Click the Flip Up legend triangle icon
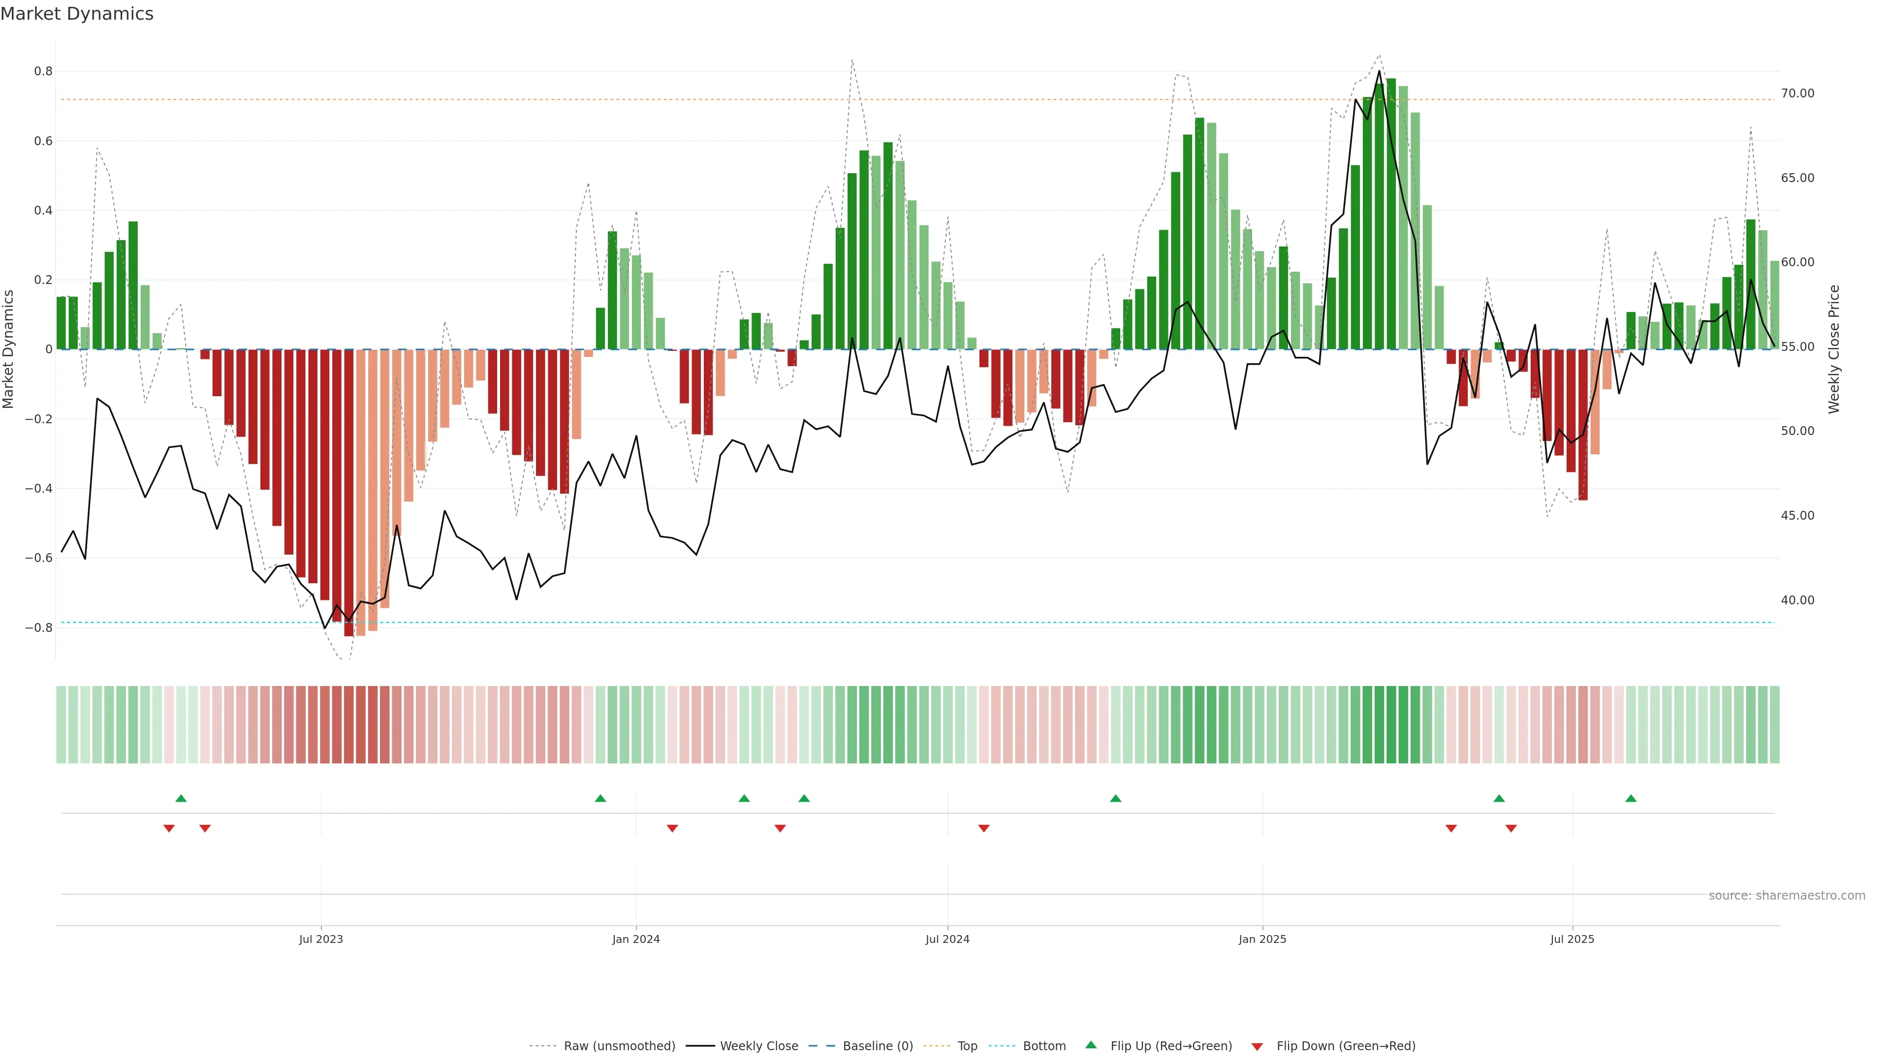Screen dimensions: 1890x1063 pyautogui.click(x=1090, y=1045)
